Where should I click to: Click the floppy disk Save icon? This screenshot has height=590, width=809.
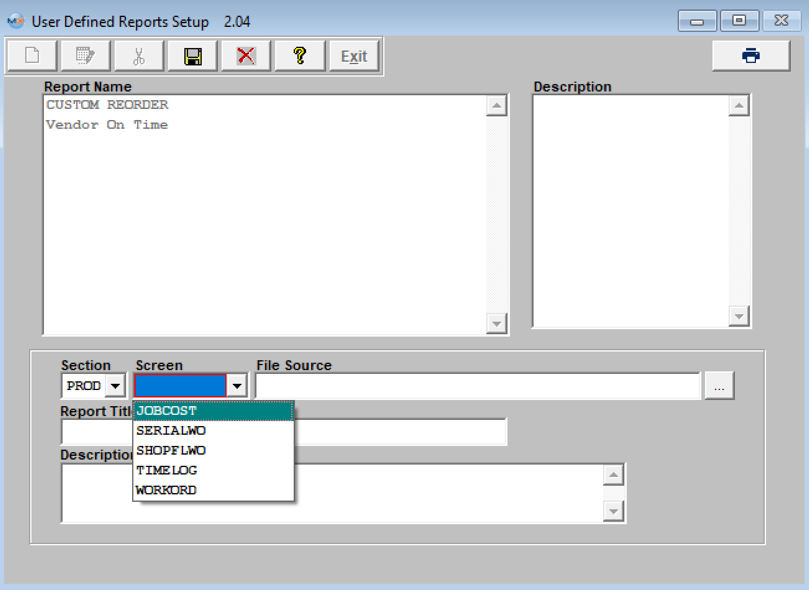click(193, 55)
